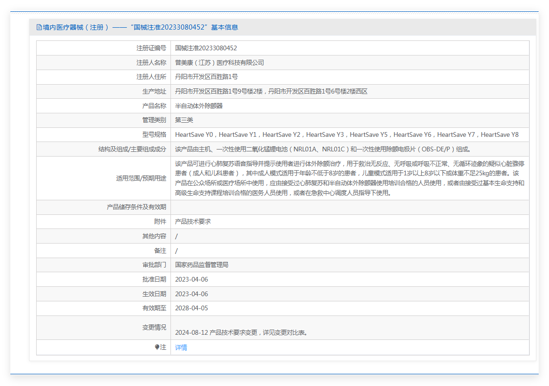Image resolution: width=549 pixels, height=386 pixels.
Task: Click registration number 国械注准20233080452 value
Action: tap(206, 48)
